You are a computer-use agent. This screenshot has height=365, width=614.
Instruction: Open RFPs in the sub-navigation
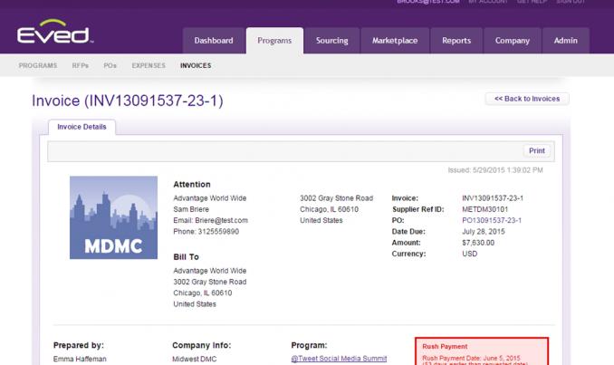81,65
